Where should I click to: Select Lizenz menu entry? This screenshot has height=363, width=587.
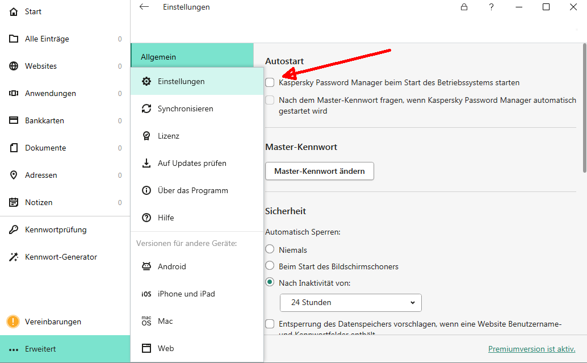(x=197, y=136)
